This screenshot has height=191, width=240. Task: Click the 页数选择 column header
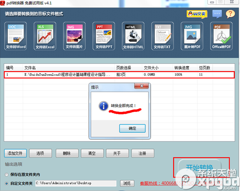[x=128, y=68]
